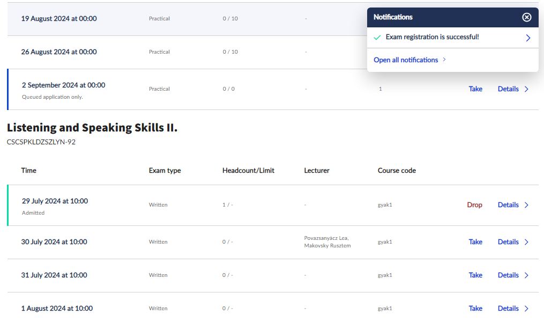
Task: Click chevron beside 30 July Details
Action: click(526, 242)
